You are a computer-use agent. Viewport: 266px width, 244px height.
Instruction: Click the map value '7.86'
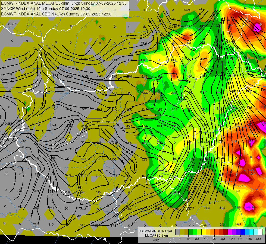[x=238, y=207]
